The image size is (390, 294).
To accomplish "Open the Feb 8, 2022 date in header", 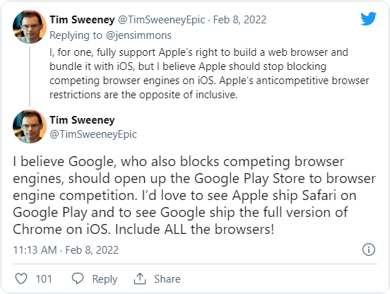I will click(x=240, y=20).
